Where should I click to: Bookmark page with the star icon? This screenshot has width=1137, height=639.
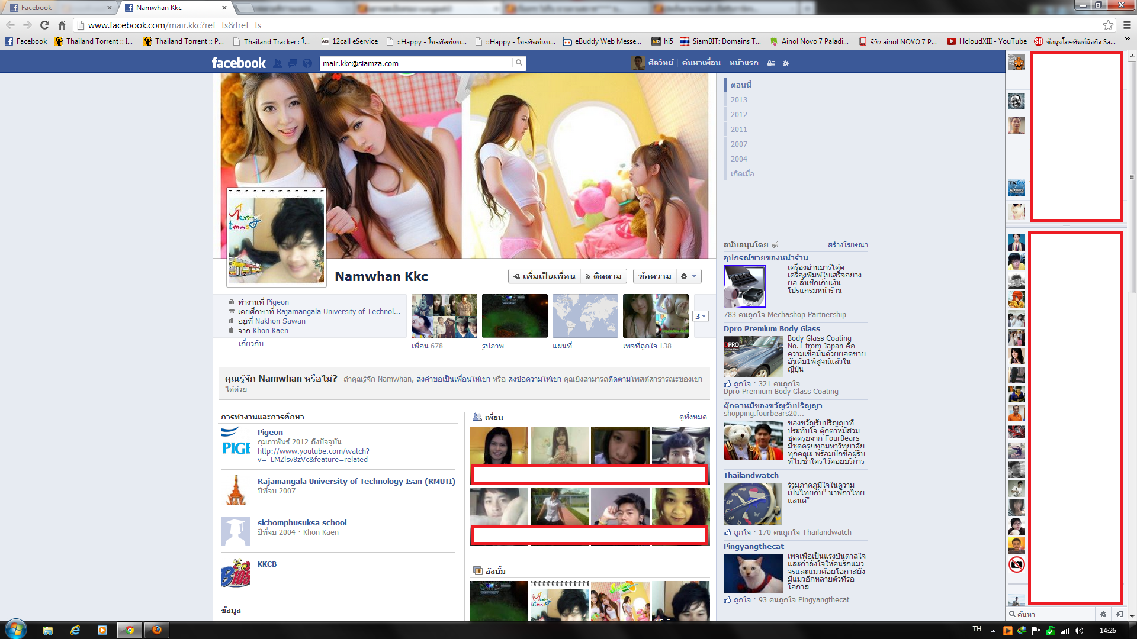(x=1108, y=25)
